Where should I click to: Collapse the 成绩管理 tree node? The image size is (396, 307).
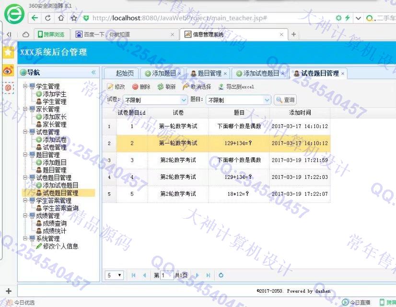25,215
